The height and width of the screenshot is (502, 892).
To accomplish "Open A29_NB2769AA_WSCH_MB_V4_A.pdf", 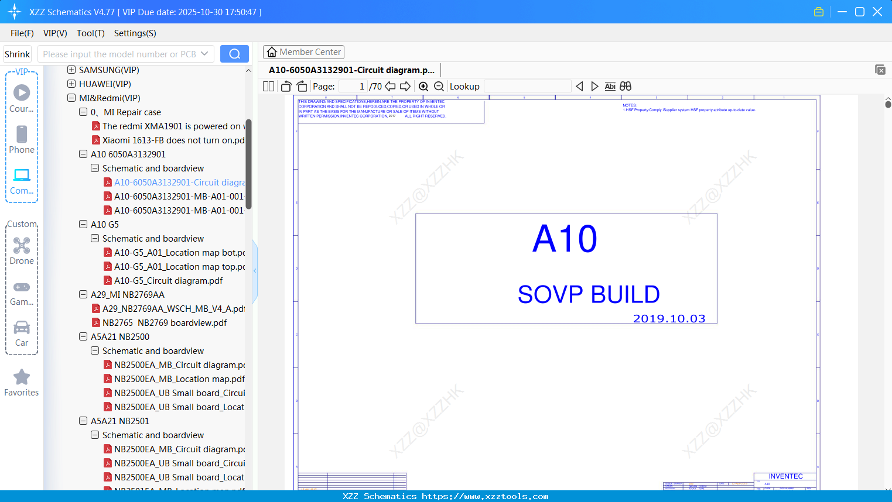I will (173, 309).
